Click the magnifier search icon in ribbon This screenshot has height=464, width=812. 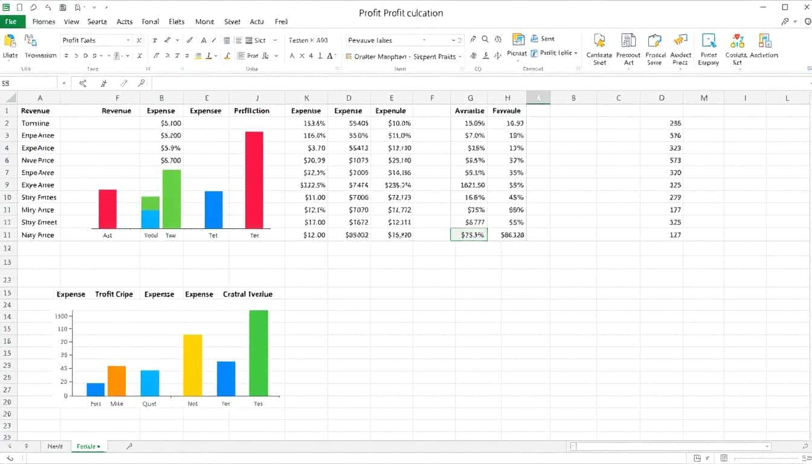coord(485,40)
